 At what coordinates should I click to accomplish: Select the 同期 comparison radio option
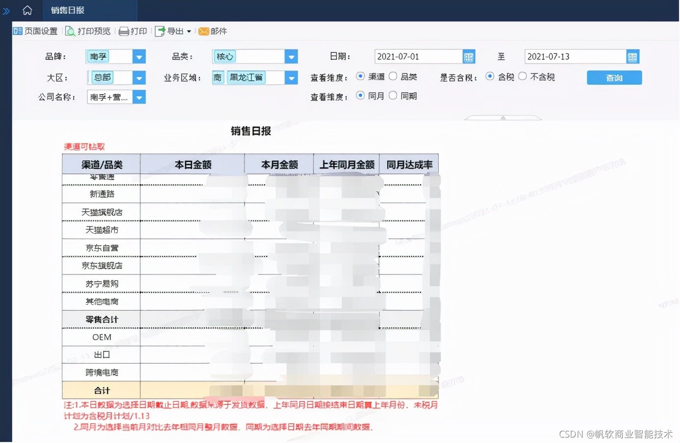[393, 95]
